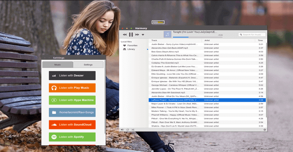Viewport: 293px width, 152px height.
Task: Seek on the song progress bar
Action: pyautogui.click(x=197, y=37)
